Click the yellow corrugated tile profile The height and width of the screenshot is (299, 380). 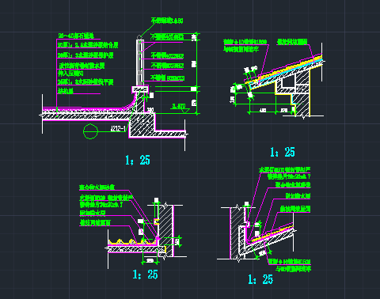coord(132,242)
